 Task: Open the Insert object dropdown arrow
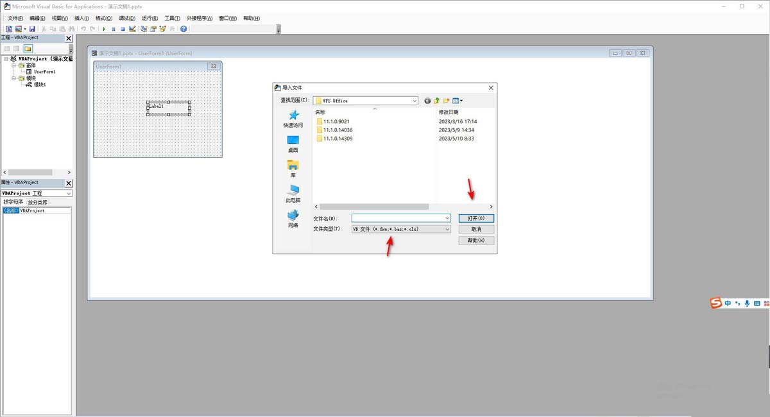tap(25, 29)
